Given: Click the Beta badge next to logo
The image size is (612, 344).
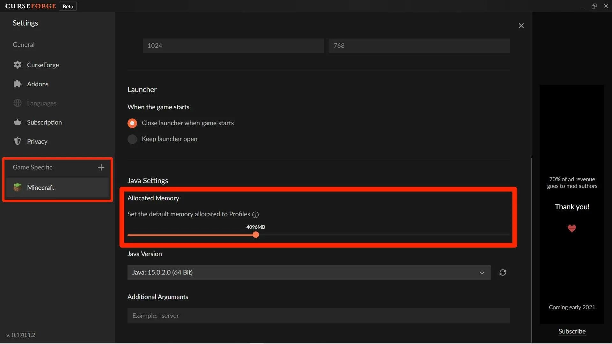Looking at the screenshot, I should click(68, 6).
